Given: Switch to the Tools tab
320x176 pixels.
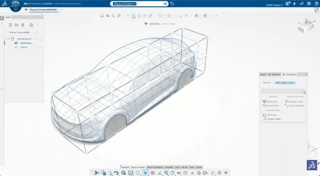Looking at the screenshot, I should click(192, 167).
